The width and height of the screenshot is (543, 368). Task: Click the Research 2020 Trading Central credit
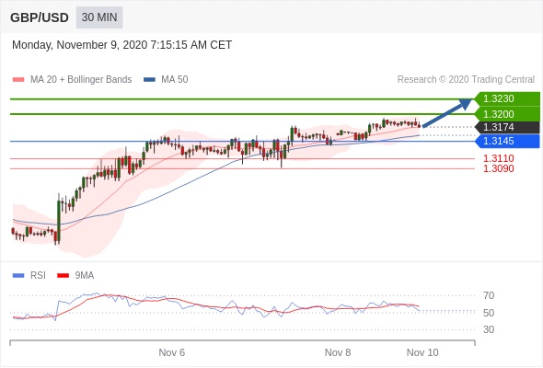(466, 80)
